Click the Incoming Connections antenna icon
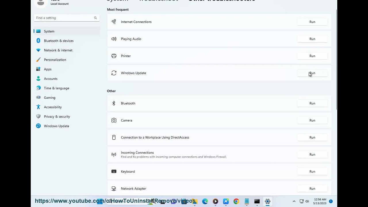This screenshot has width=368, height=207. (114, 155)
